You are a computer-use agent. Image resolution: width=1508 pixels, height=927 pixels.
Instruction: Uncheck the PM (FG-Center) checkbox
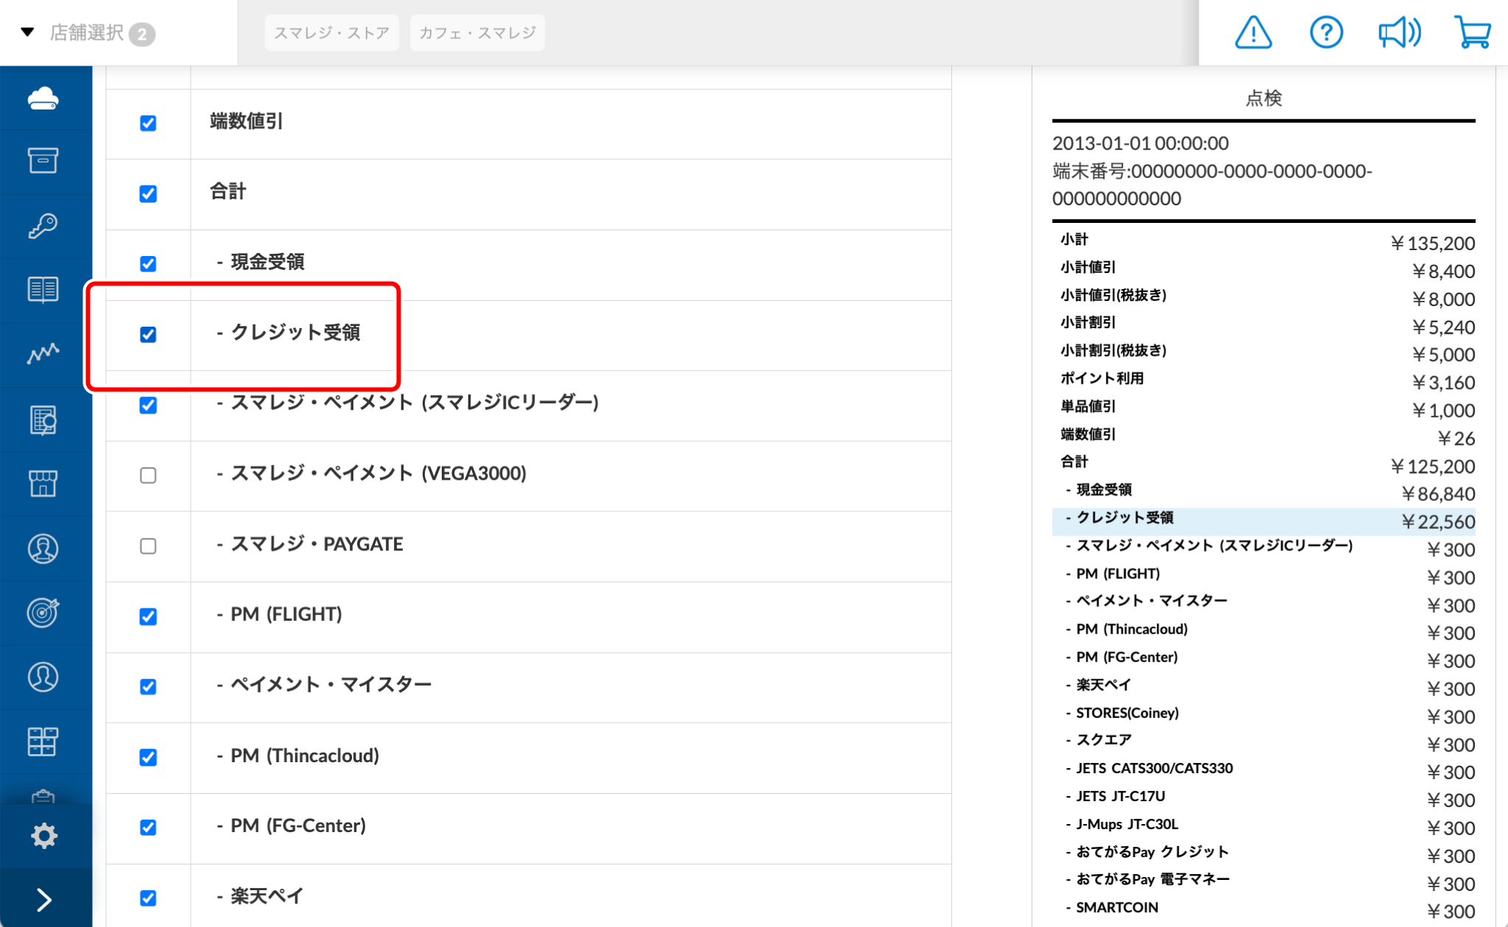(x=148, y=828)
